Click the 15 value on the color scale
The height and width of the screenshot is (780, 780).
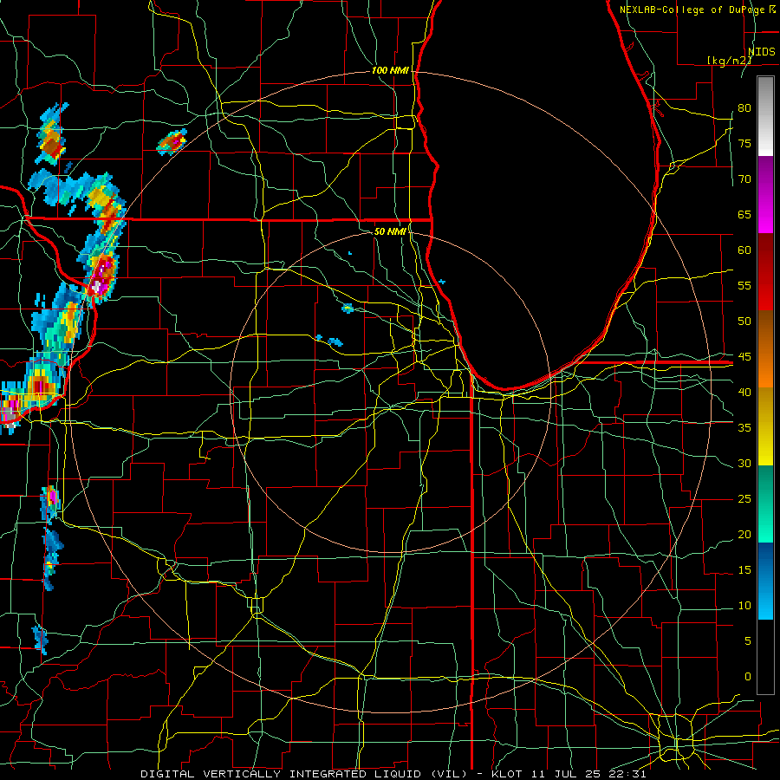coord(744,570)
